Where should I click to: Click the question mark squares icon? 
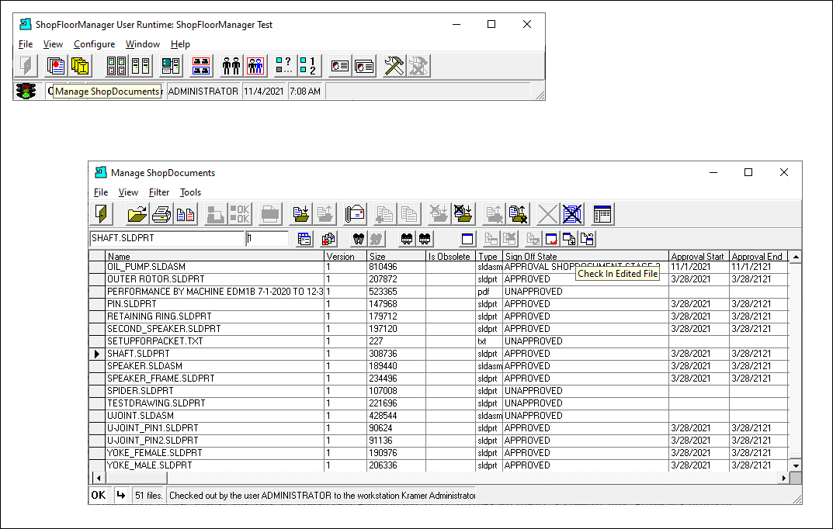point(284,66)
